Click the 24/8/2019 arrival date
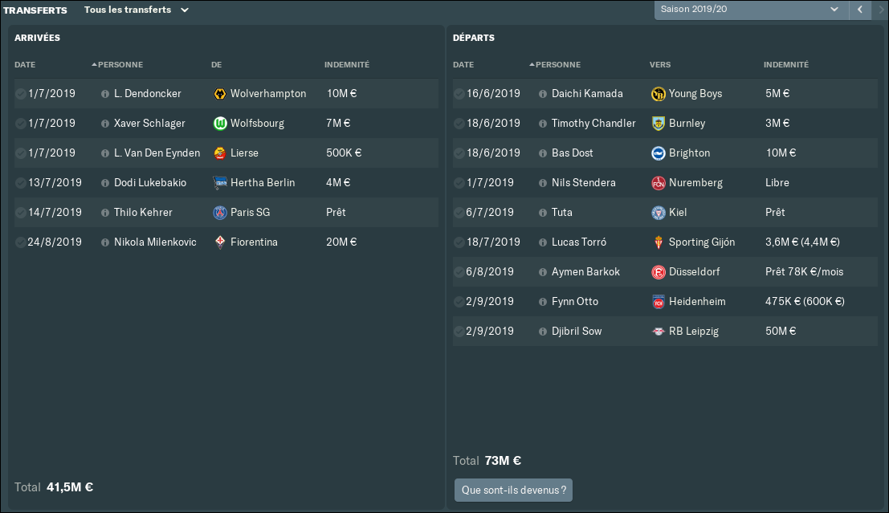 click(55, 242)
